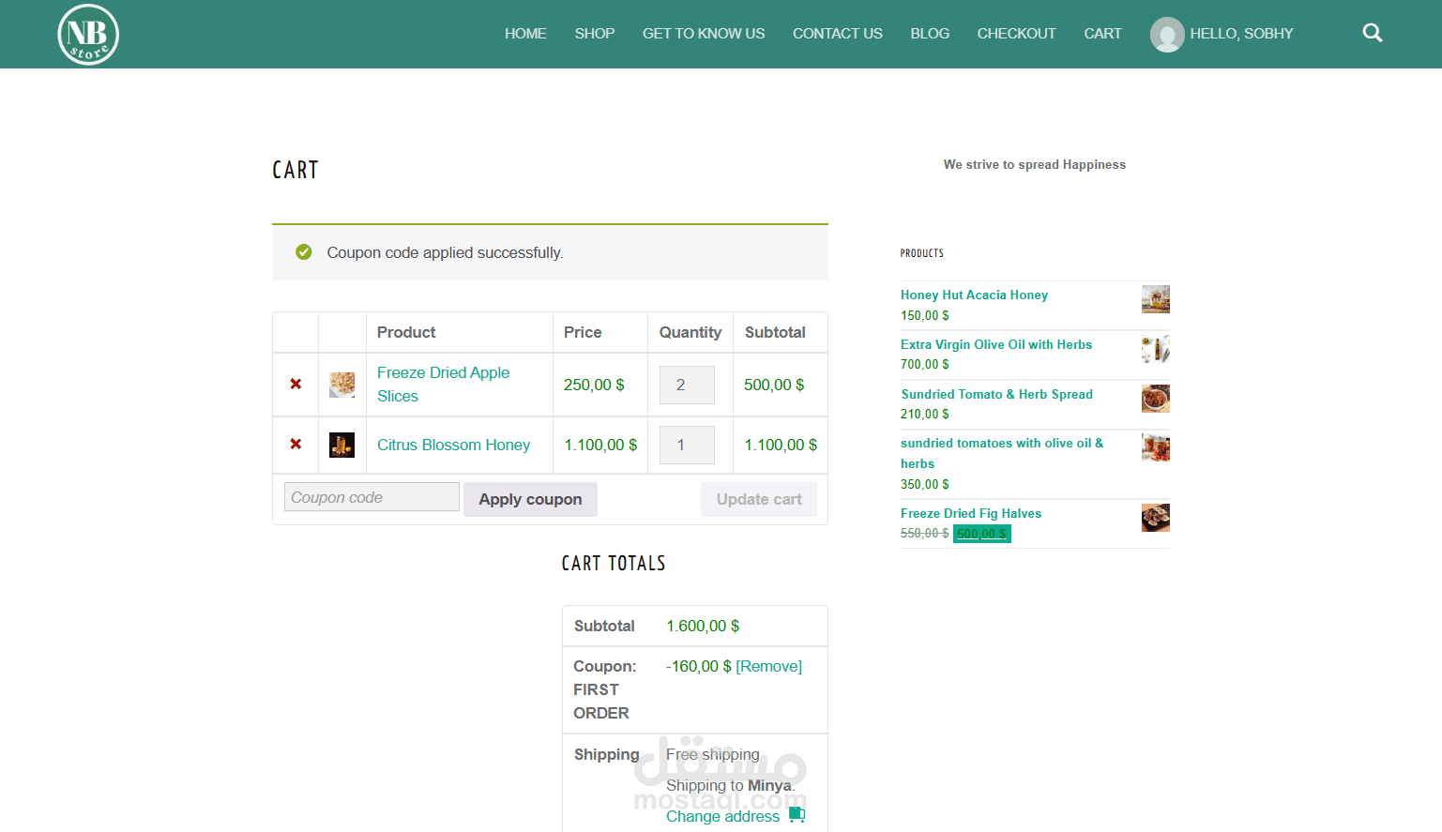Click the 250,00 $ apple slices price
Viewport: 1442px width, 832px height.
(594, 385)
